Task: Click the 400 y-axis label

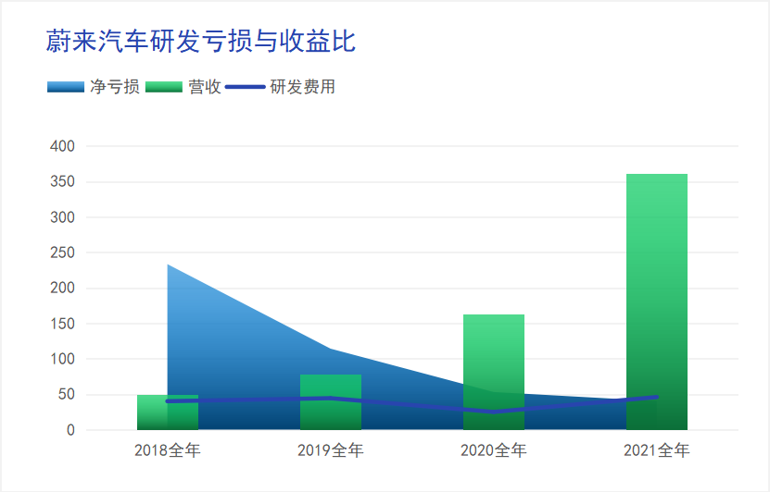Action: [x=62, y=146]
